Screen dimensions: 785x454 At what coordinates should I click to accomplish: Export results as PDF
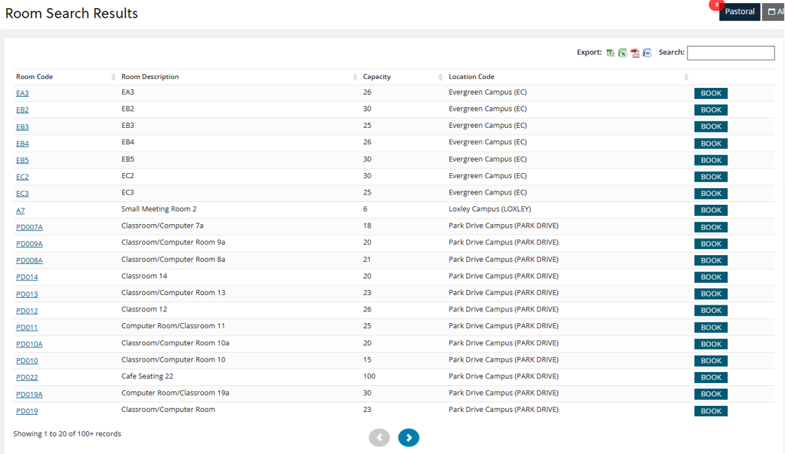point(635,53)
